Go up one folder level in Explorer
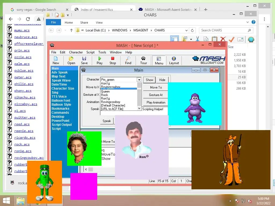 [x=71, y=30]
